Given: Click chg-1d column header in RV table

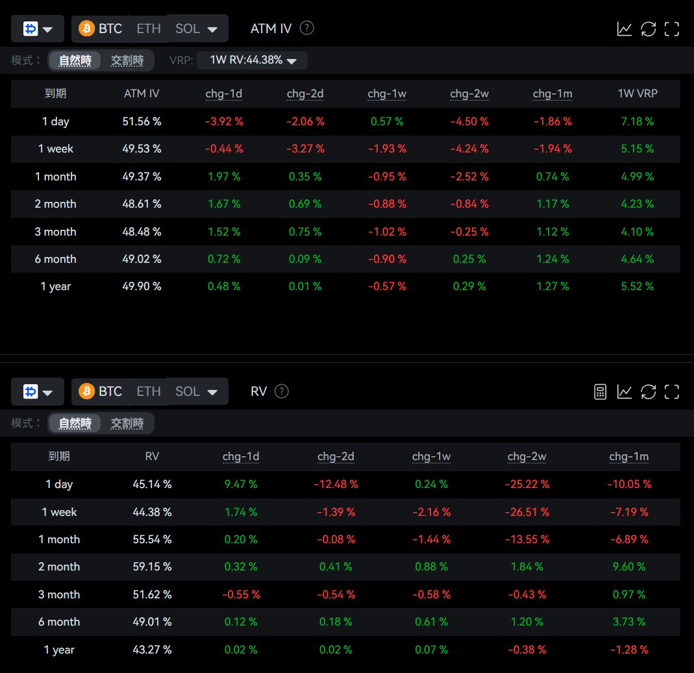Looking at the screenshot, I should tap(241, 457).
